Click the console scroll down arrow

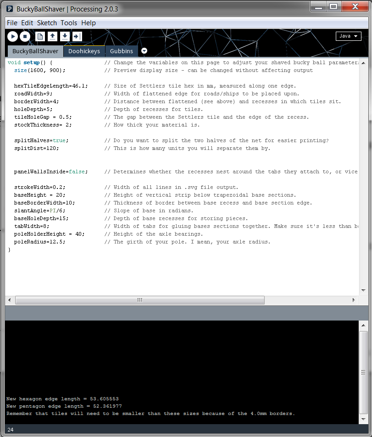pyautogui.click(x=363, y=419)
